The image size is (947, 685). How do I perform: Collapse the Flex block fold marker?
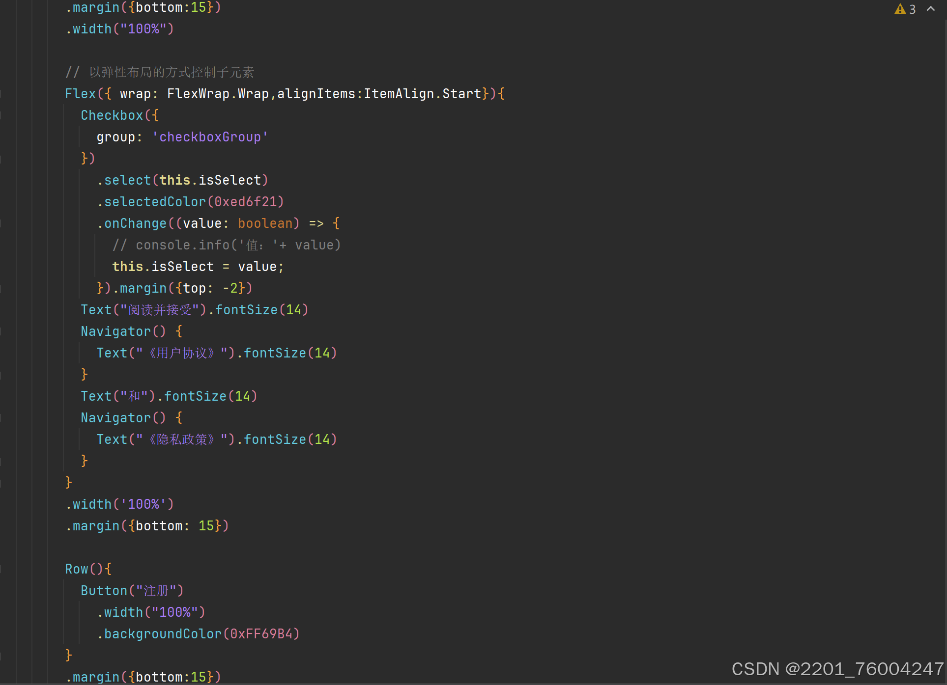(x=1, y=94)
